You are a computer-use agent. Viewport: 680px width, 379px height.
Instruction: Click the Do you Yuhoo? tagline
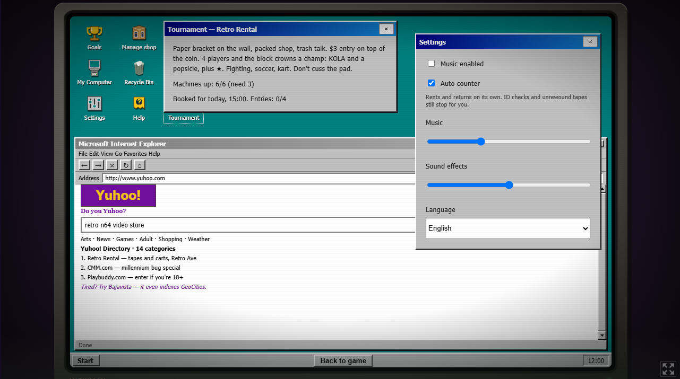(104, 211)
